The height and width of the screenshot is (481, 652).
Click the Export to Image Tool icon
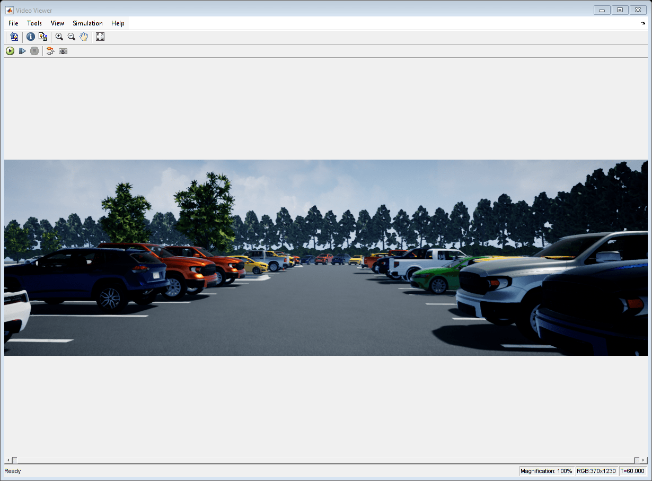tap(14, 37)
